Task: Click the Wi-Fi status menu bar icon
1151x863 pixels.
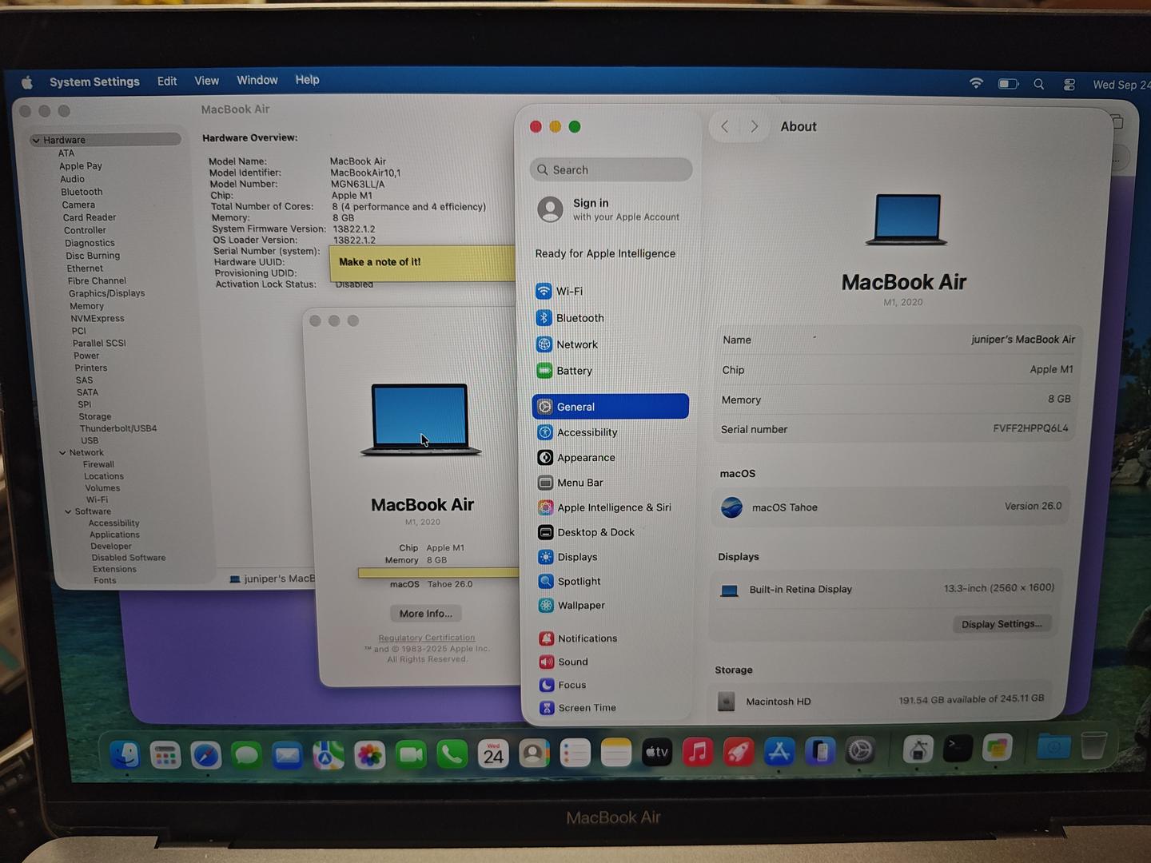Action: click(976, 83)
